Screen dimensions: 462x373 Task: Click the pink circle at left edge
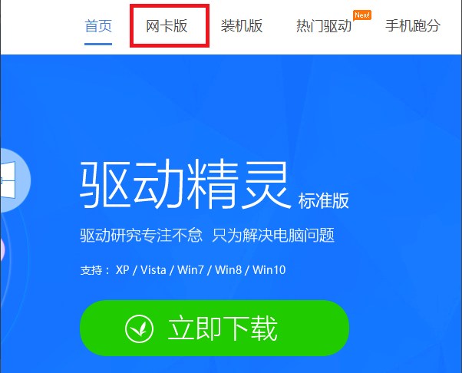2,250
